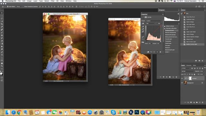Select the Eyedropper tool in the toolbox
Screen dimensions: 206x116
(x=2, y=27)
